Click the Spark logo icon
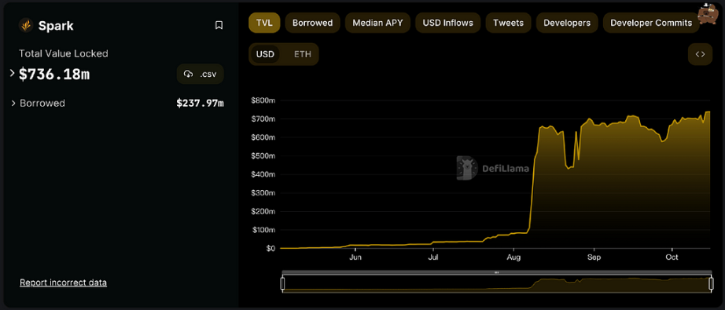The height and width of the screenshot is (310, 725). click(x=26, y=26)
